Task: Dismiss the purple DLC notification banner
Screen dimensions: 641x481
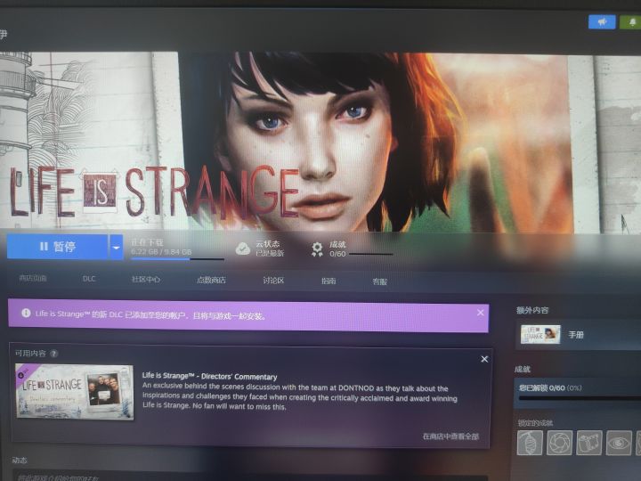Action: (x=481, y=313)
